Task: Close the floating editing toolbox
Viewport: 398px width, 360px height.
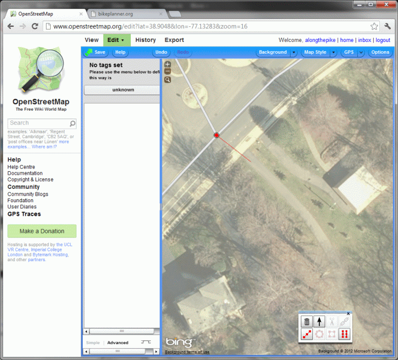Action: pos(348,313)
